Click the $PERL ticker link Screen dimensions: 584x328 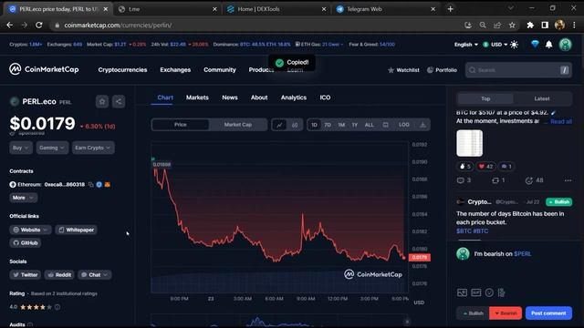click(523, 253)
